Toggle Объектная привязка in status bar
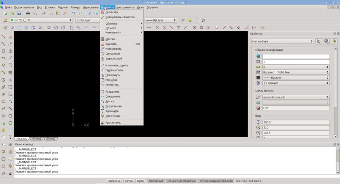 point(181,181)
